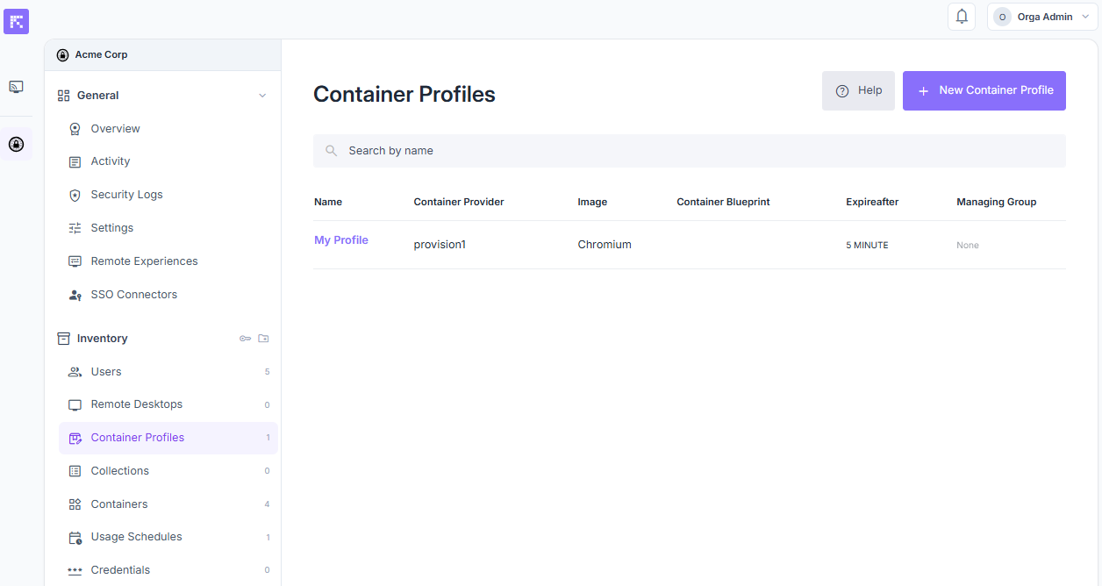
Task: Click the Security Logs shield icon
Action: point(75,195)
